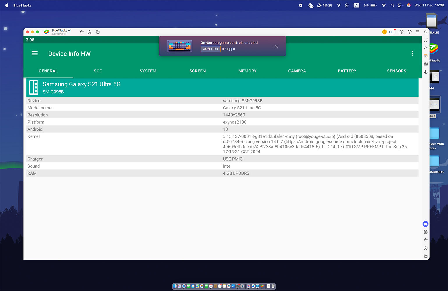Viewport: 448px width, 291px height.
Task: Open Spotlight search in the menu bar
Action: tap(392, 5)
